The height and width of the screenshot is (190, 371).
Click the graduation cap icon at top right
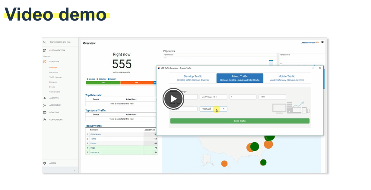322,42
